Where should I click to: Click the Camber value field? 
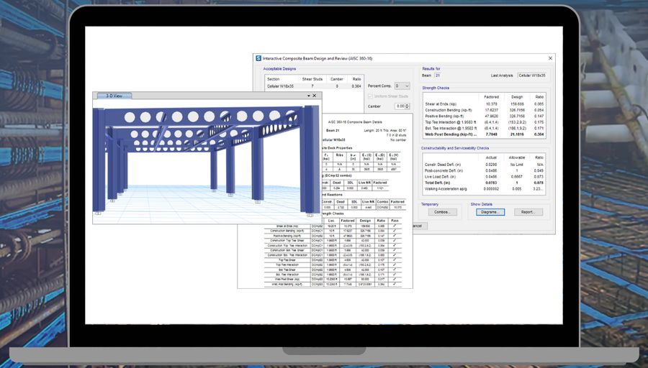click(398, 106)
